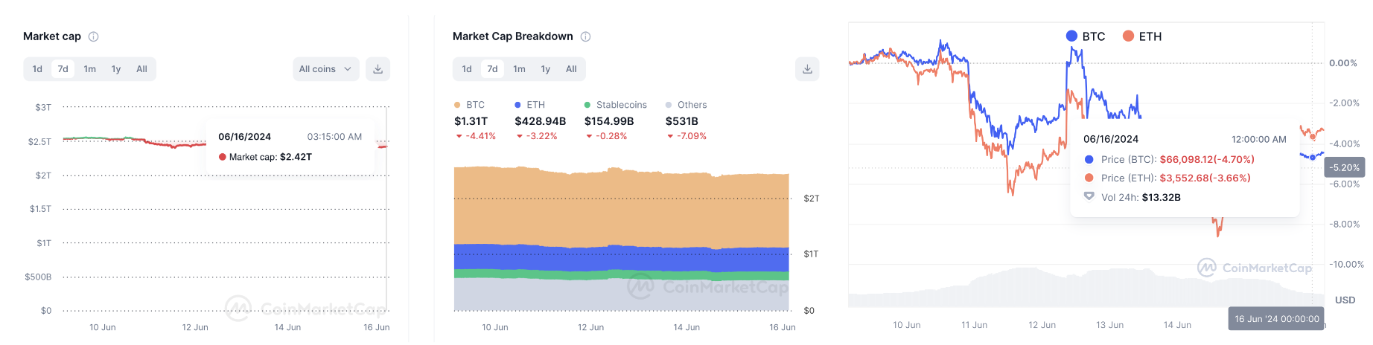Select 1d range on Market Cap Breakdown

[467, 69]
